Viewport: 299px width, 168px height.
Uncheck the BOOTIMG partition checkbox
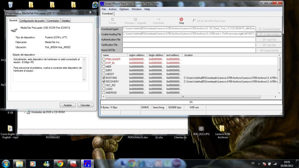104,78
